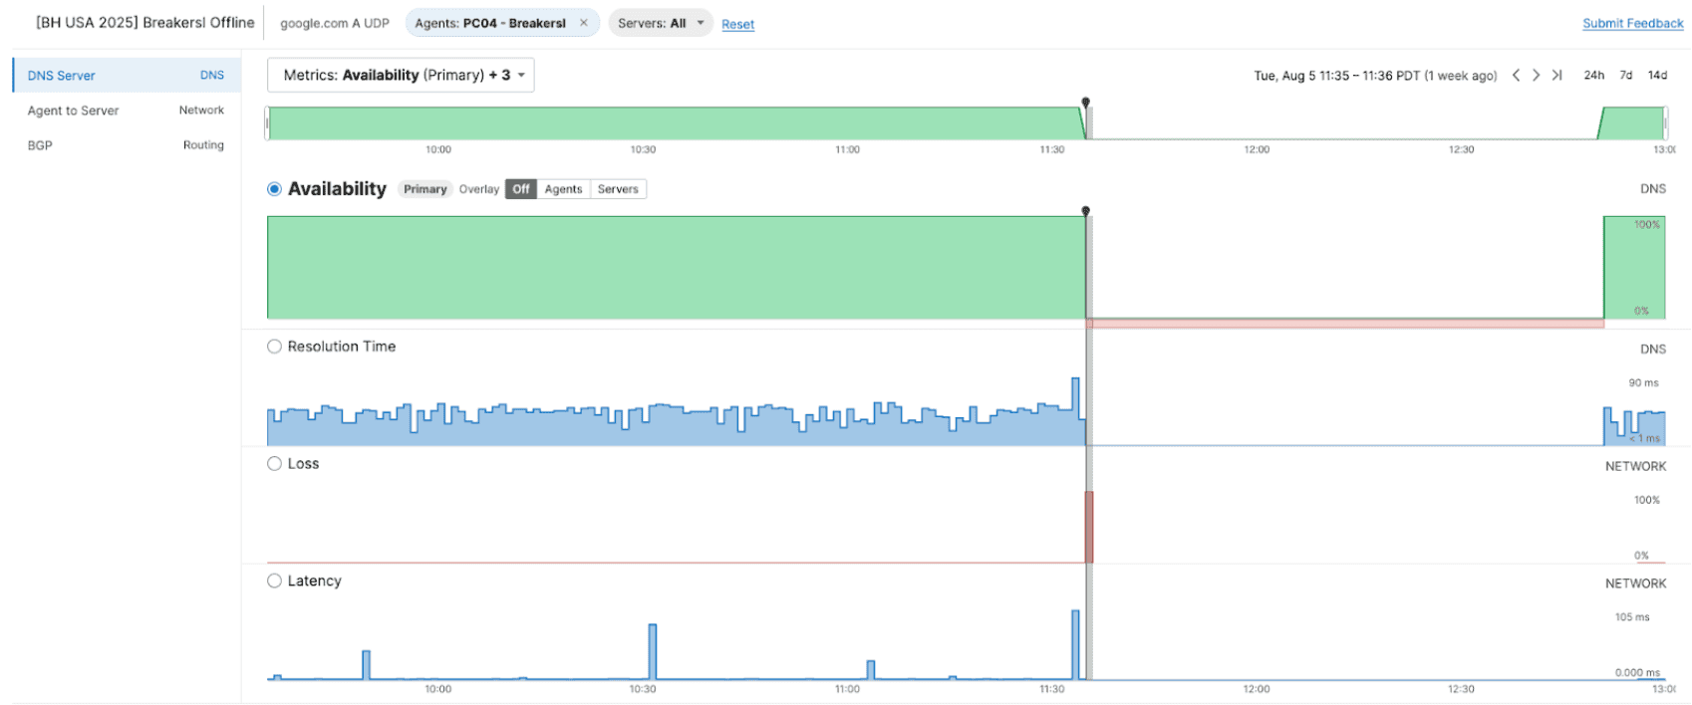Click the pink outage band under Availability
This screenshot has width=1692, height=705.
[1345, 324]
